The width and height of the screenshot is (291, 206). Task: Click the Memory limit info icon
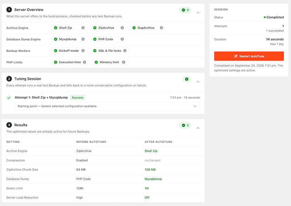tap(124, 62)
